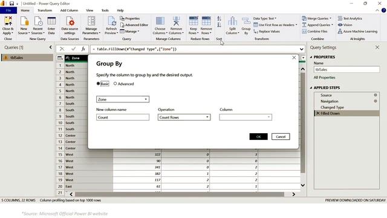
Task: Open Manage Parameters
Action: tap(91, 25)
